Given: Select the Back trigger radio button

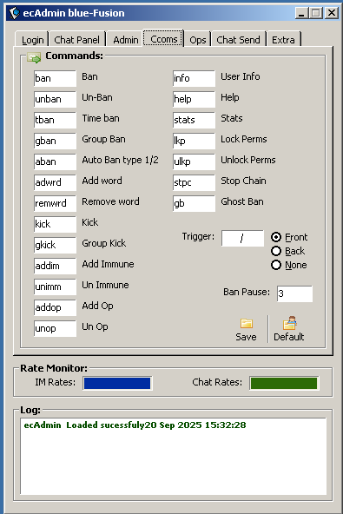Looking at the screenshot, I should tap(276, 251).
